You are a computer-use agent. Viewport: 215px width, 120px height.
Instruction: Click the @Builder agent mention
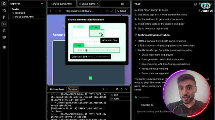(x=146, y=105)
